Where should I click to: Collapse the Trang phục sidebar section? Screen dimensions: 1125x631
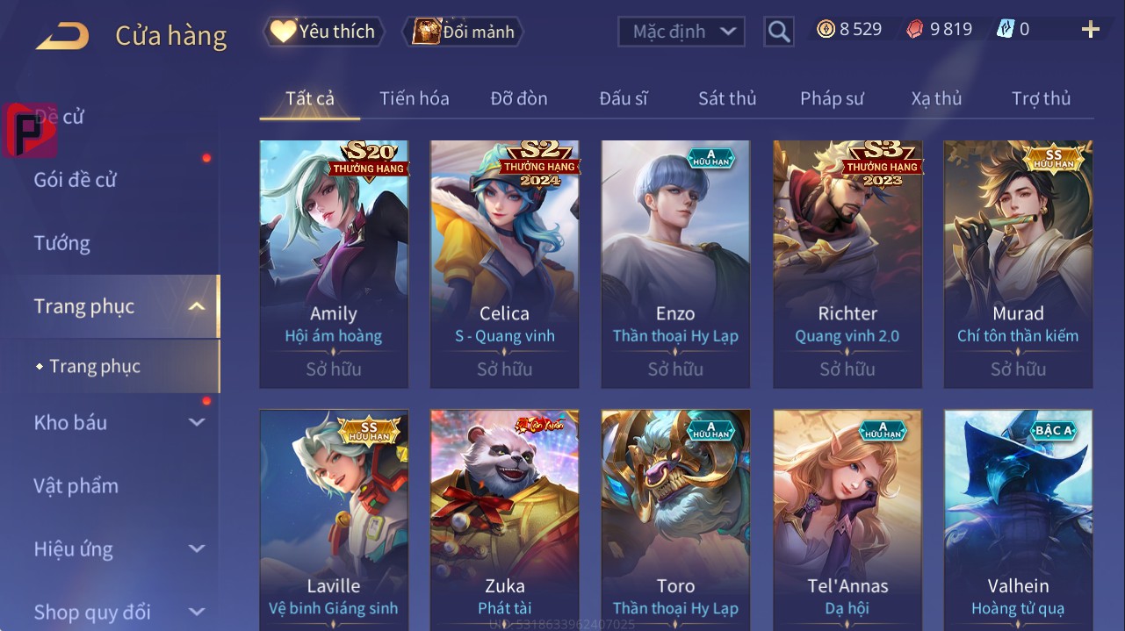coord(197,306)
